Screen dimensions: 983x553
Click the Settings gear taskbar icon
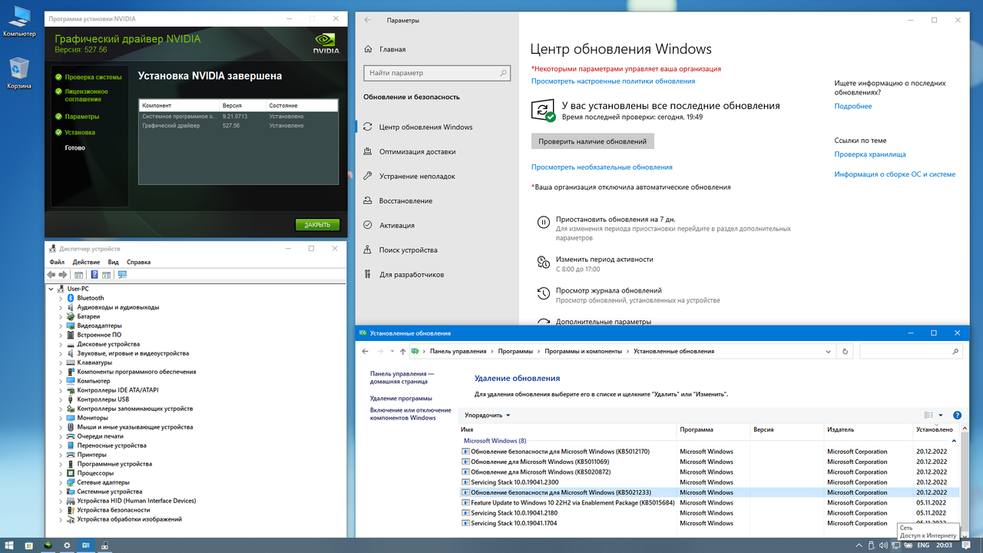(67, 545)
